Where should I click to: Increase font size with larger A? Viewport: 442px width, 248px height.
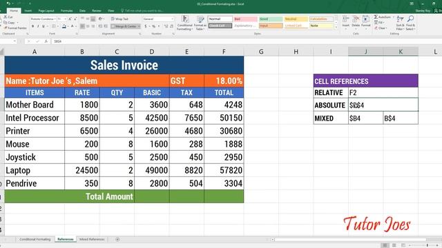tap(70, 19)
